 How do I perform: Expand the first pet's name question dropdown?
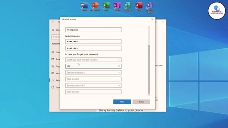pyautogui.click(x=93, y=60)
